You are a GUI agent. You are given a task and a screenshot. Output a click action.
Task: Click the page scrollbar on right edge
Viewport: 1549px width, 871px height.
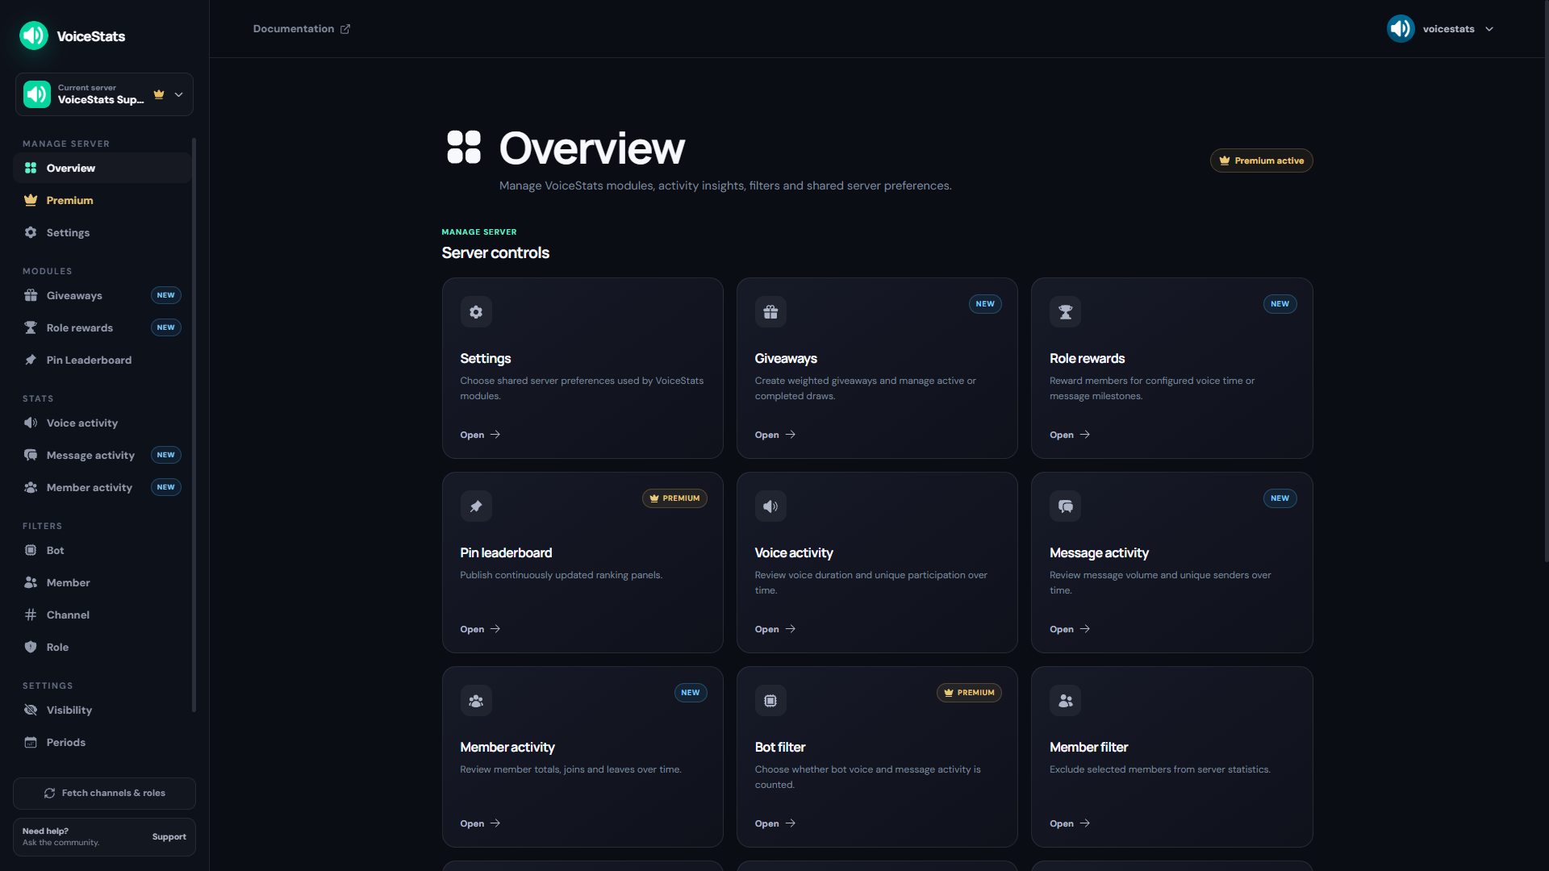click(x=1546, y=281)
